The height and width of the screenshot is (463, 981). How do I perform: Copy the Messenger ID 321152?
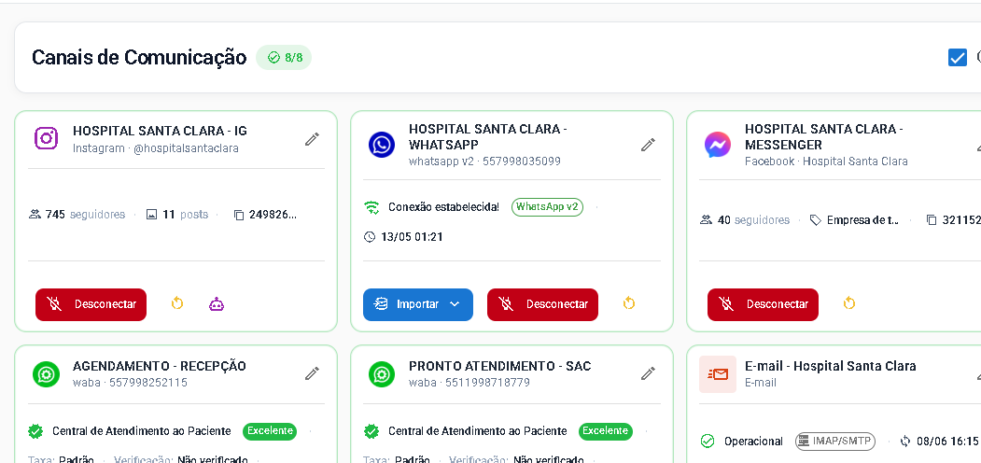point(931,220)
